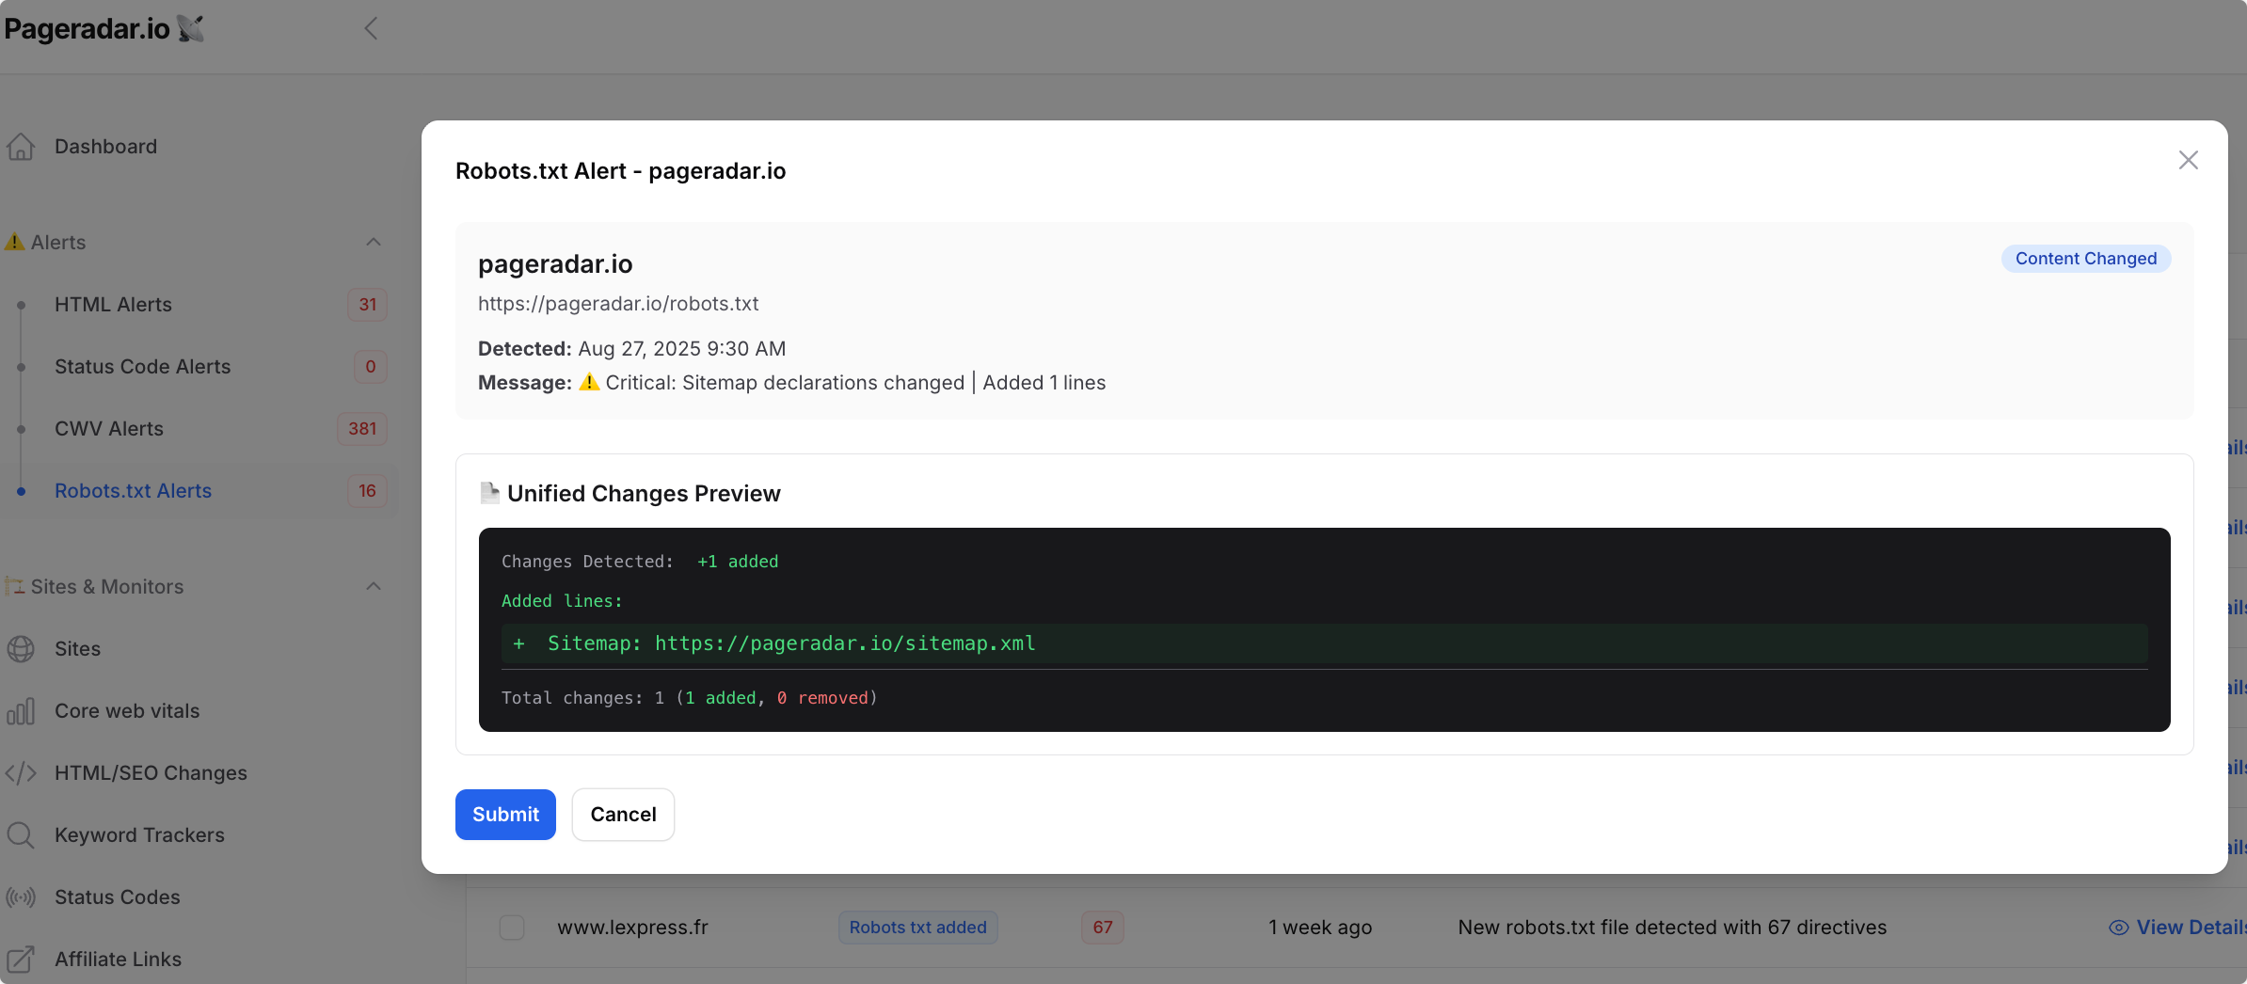Click the https://pageradar.io/robots.txt URL text
2247x984 pixels.
(618, 304)
